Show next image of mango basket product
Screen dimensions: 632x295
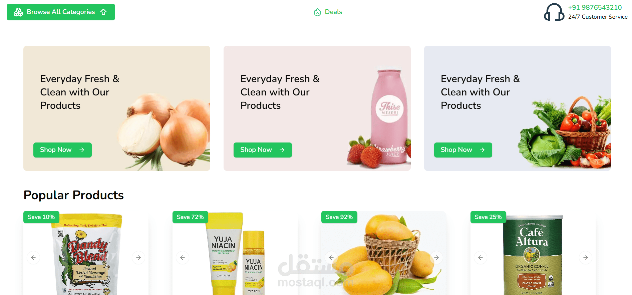point(436,258)
